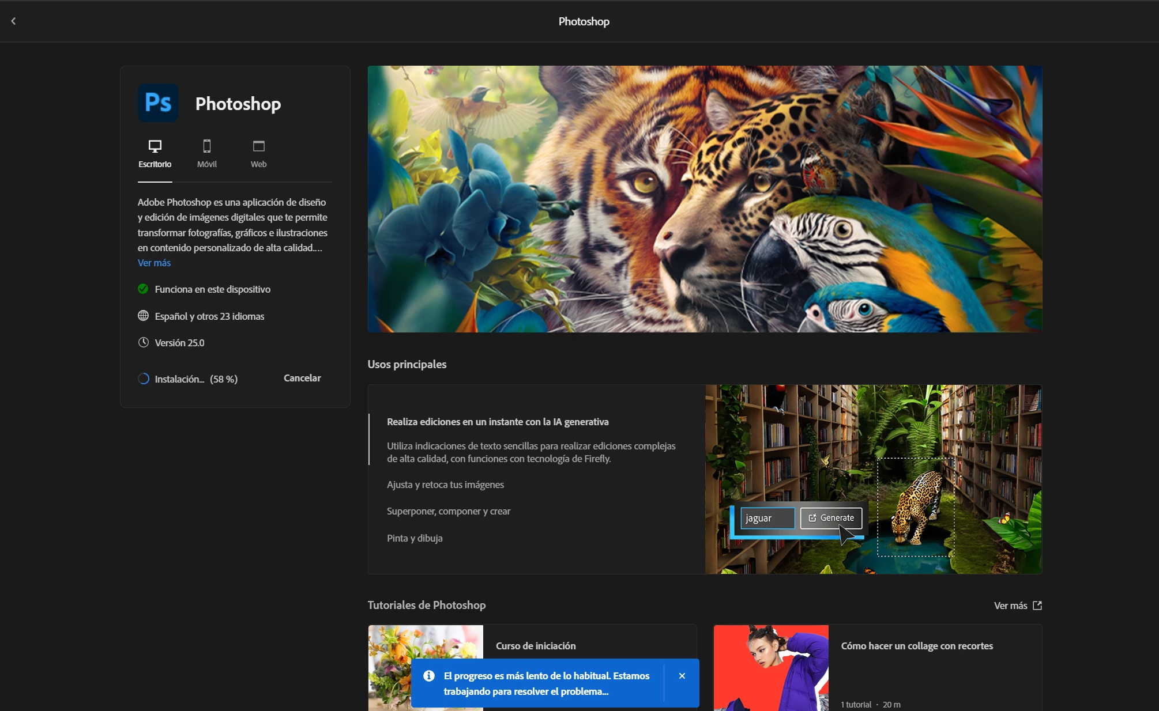Open the collage con recortes tutorial thumbnail

770,667
